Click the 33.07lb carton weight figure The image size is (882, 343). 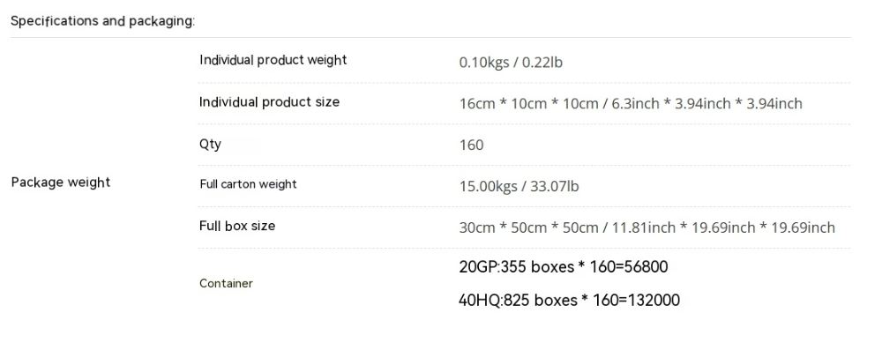click(554, 186)
